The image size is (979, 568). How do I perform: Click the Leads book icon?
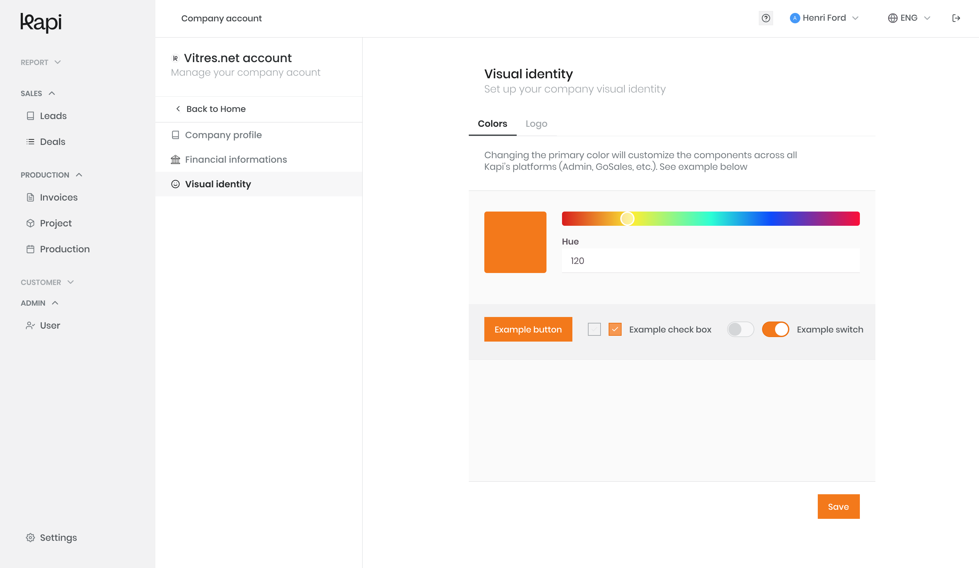tap(30, 116)
